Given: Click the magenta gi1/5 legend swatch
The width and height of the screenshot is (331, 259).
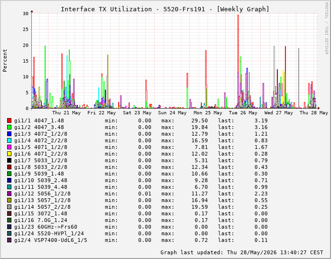Looking at the screenshot, I should (9, 147).
